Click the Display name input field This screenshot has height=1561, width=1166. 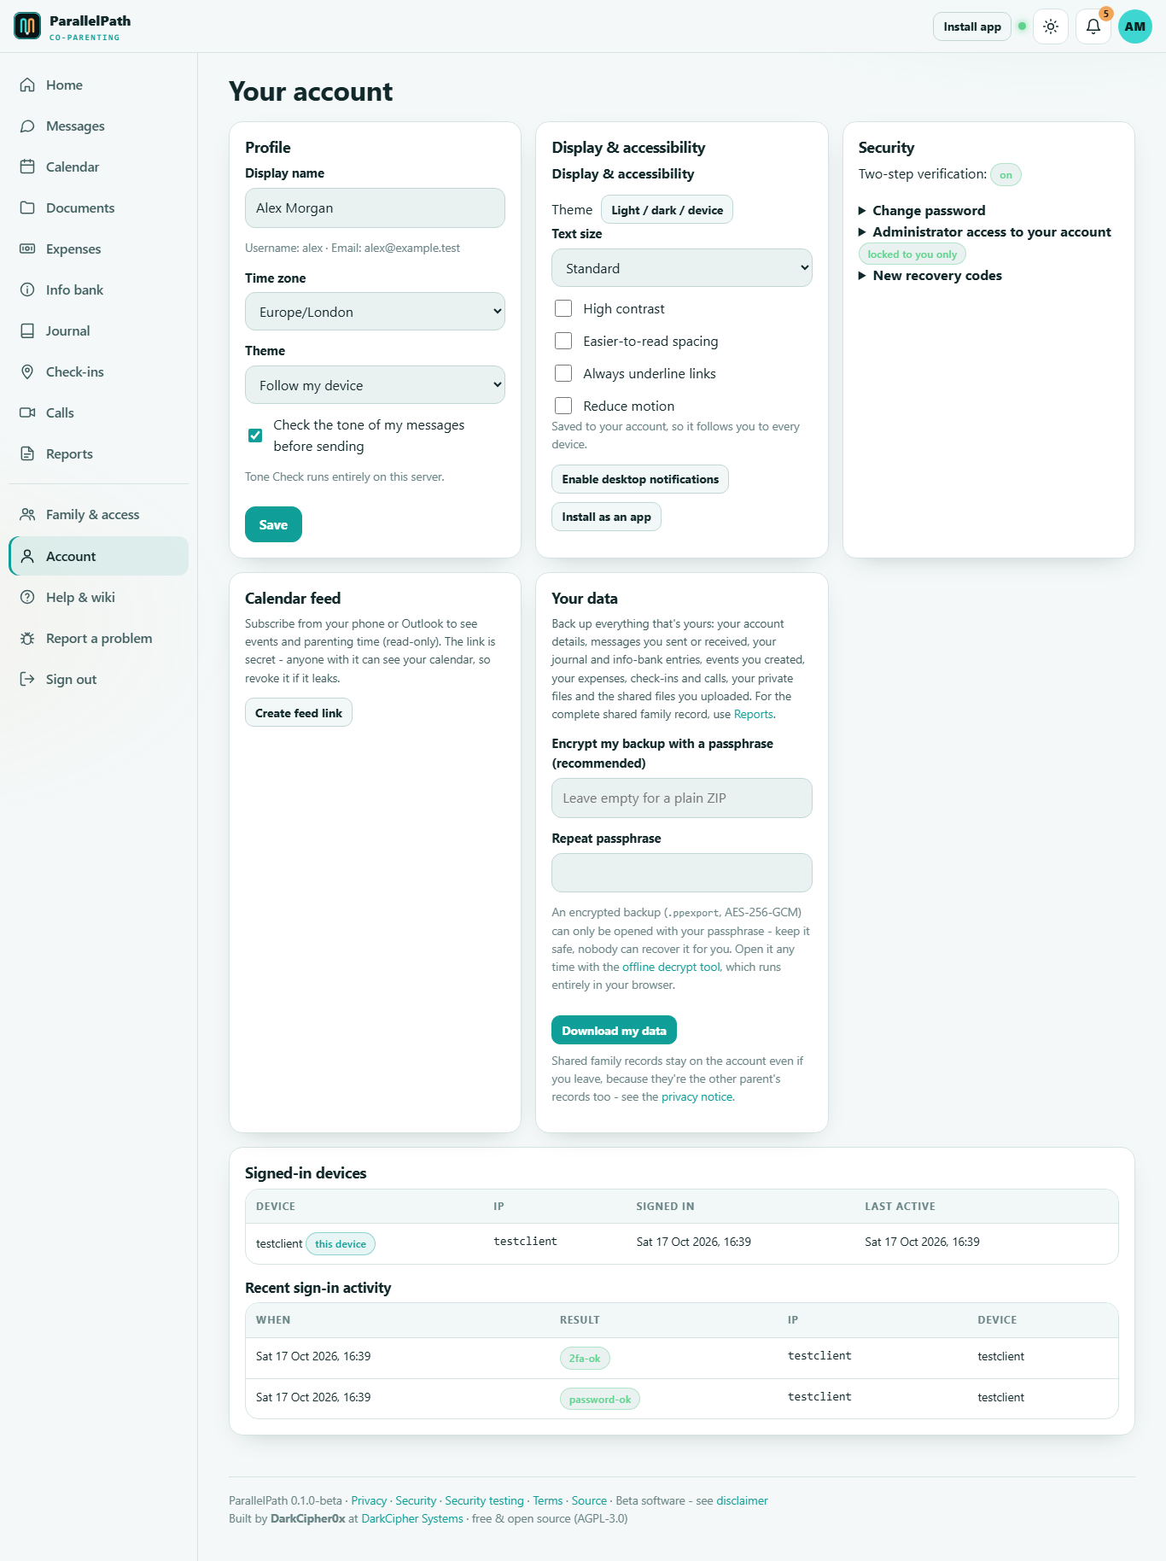pyautogui.click(x=375, y=208)
